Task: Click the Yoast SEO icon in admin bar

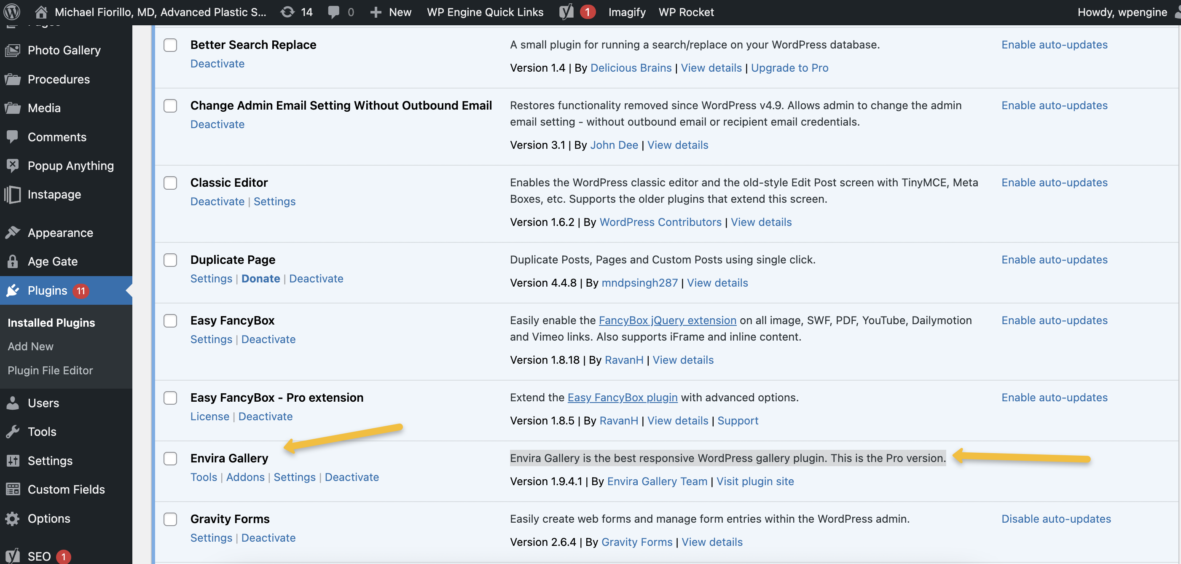Action: [566, 12]
